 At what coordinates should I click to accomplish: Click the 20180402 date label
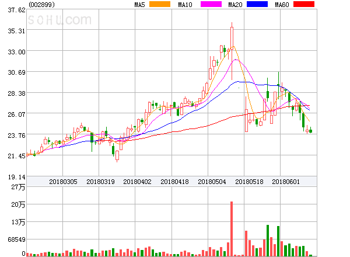[137, 182]
